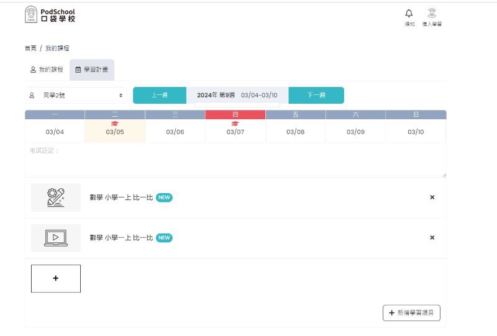Switch to the 我的課程 tab
497x336 pixels.
click(x=47, y=70)
